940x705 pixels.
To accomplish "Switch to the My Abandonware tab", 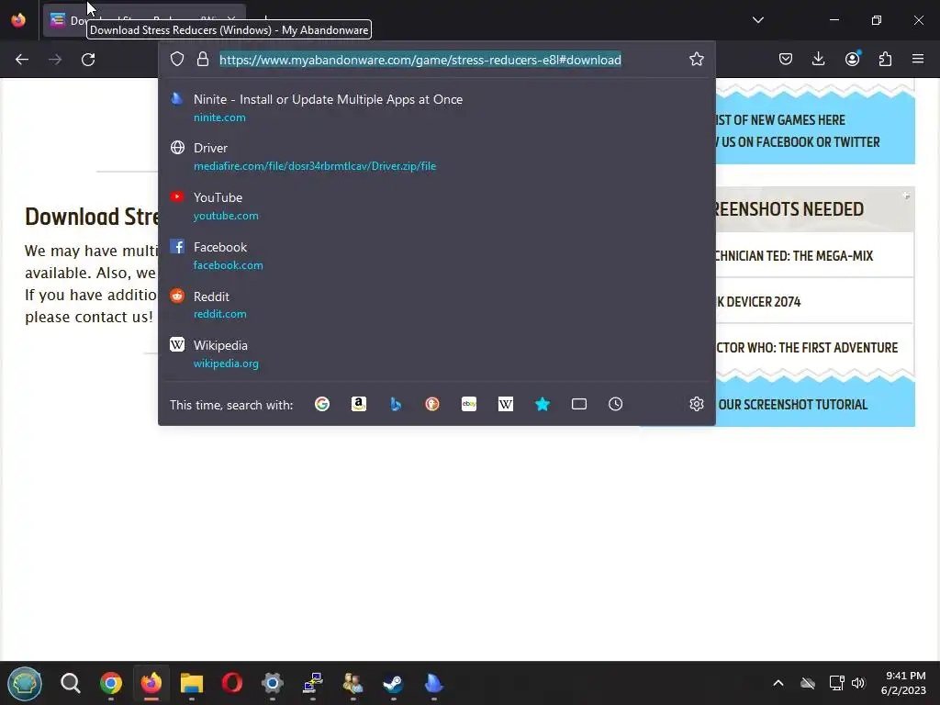I will pos(144,20).
